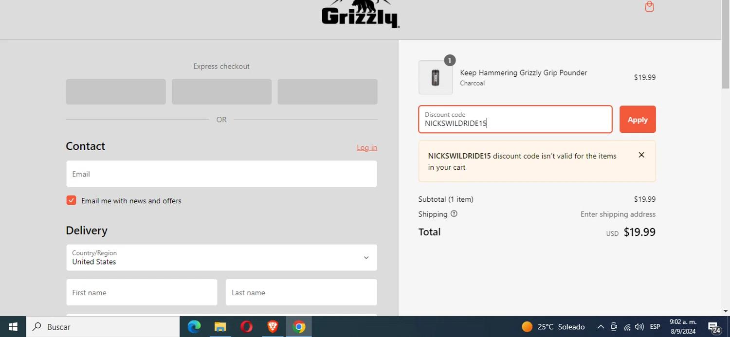Click the total price USD $19.99

(631, 232)
